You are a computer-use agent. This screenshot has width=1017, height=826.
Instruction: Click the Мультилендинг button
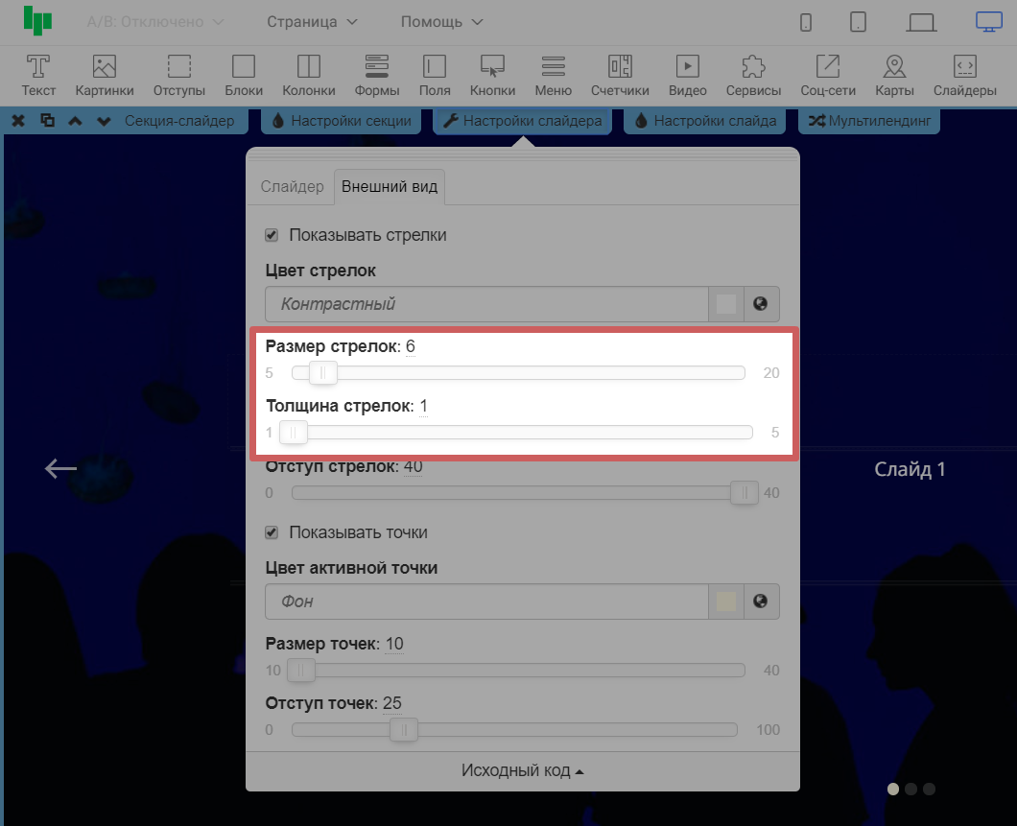(x=869, y=121)
